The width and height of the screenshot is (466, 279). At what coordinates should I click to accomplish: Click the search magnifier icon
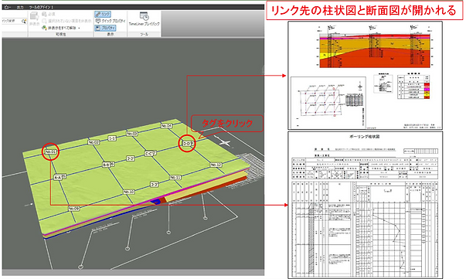coord(24,21)
